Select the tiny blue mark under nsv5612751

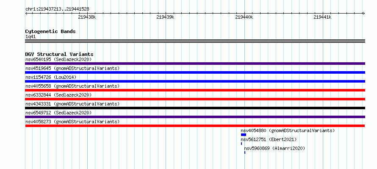(241, 144)
